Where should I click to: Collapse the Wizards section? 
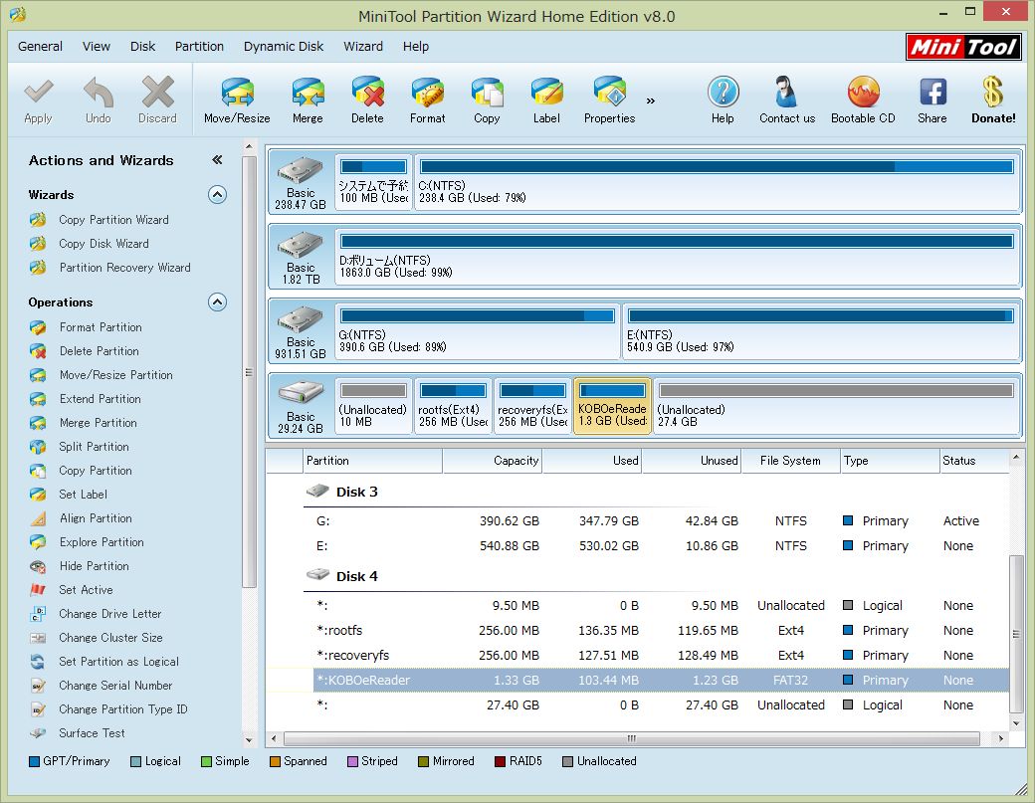coord(217,195)
